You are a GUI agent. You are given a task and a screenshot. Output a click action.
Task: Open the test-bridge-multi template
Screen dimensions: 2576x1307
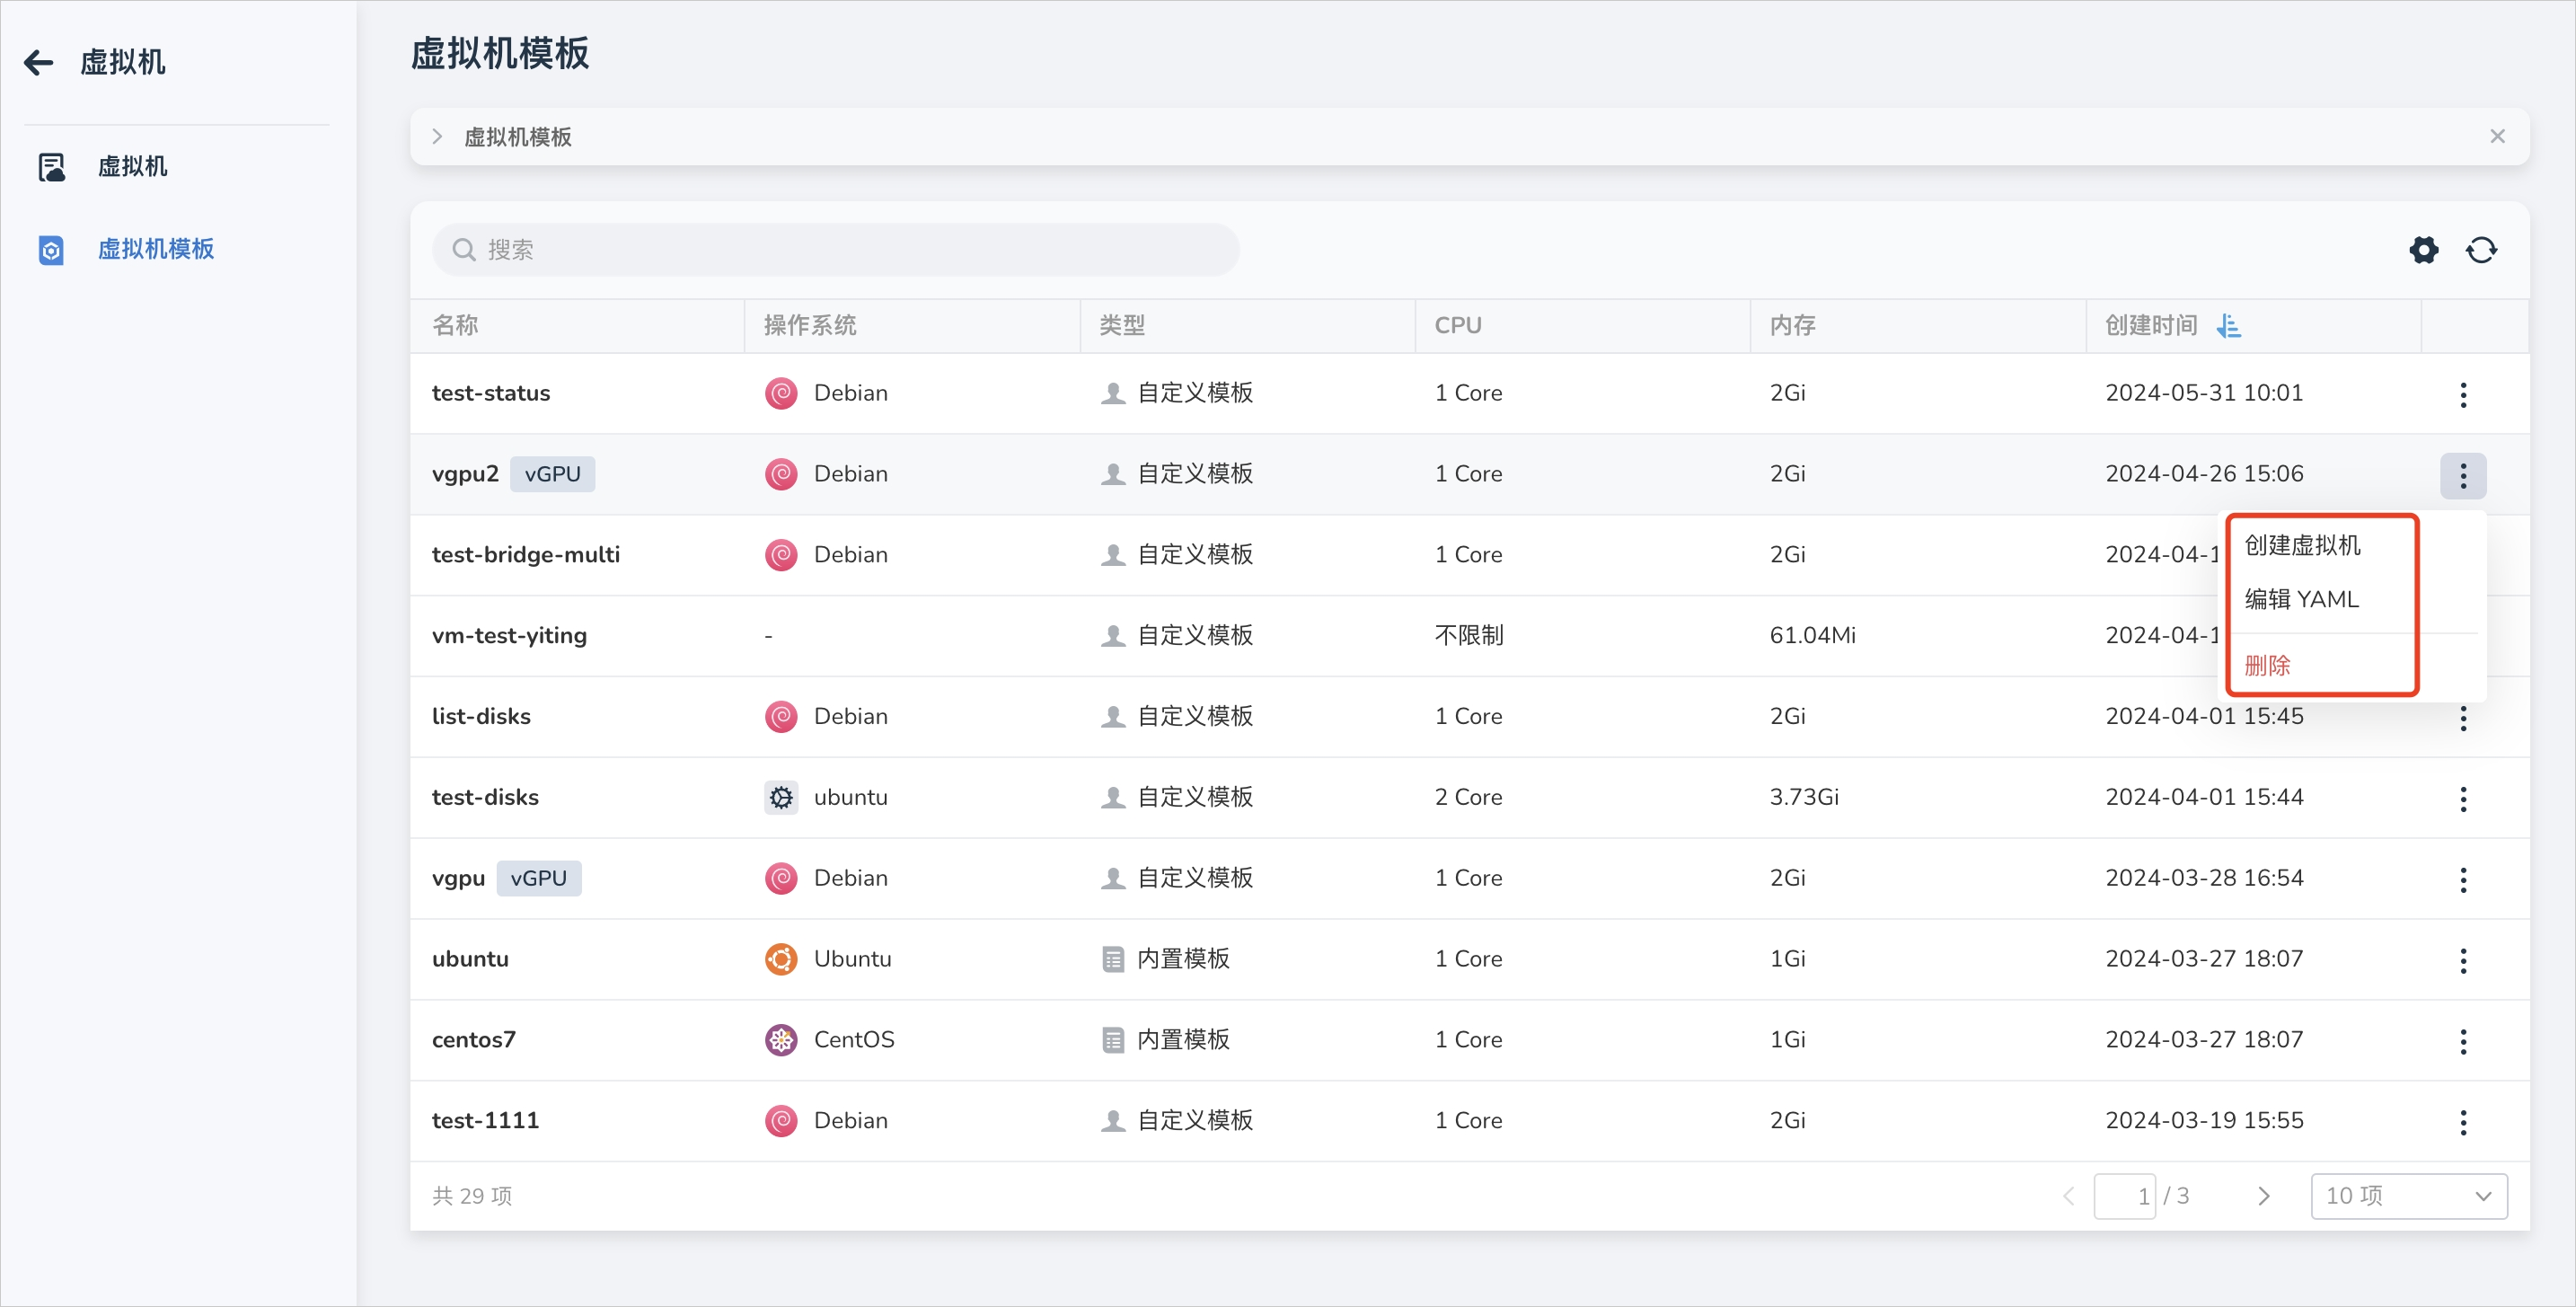526,554
